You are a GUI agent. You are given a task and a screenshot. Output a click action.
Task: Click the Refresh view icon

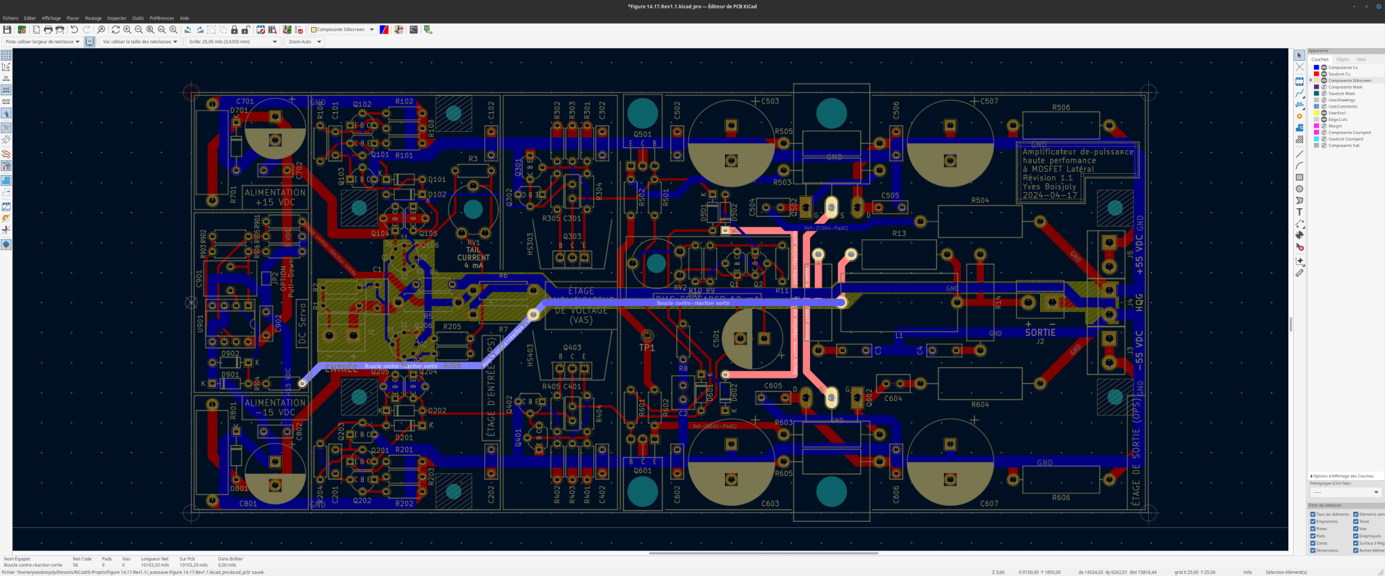116,30
